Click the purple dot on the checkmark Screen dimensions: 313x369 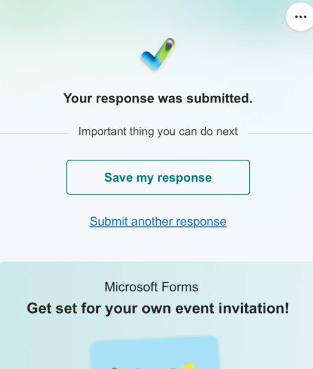(x=170, y=44)
